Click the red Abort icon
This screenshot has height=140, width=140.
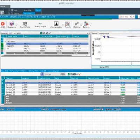[x=3, y=24]
